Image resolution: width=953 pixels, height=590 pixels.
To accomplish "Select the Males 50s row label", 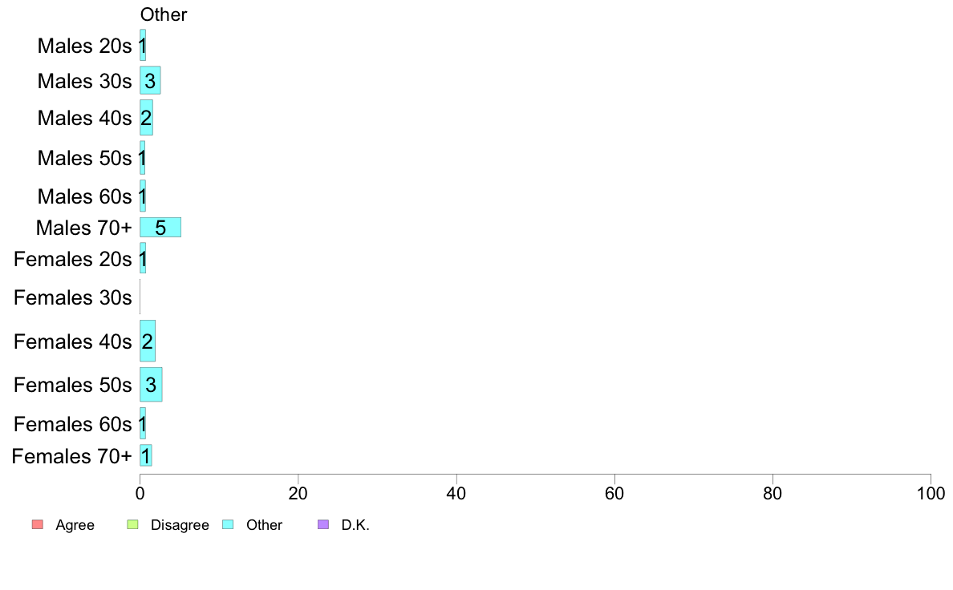I will (x=84, y=158).
